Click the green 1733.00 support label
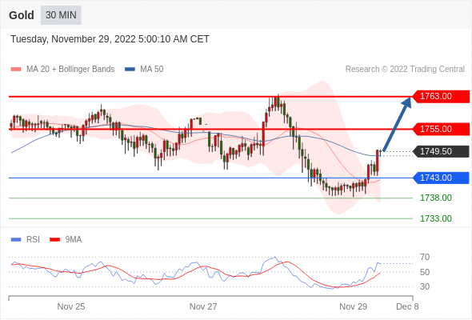The height and width of the screenshot is (320, 472). coord(436,218)
